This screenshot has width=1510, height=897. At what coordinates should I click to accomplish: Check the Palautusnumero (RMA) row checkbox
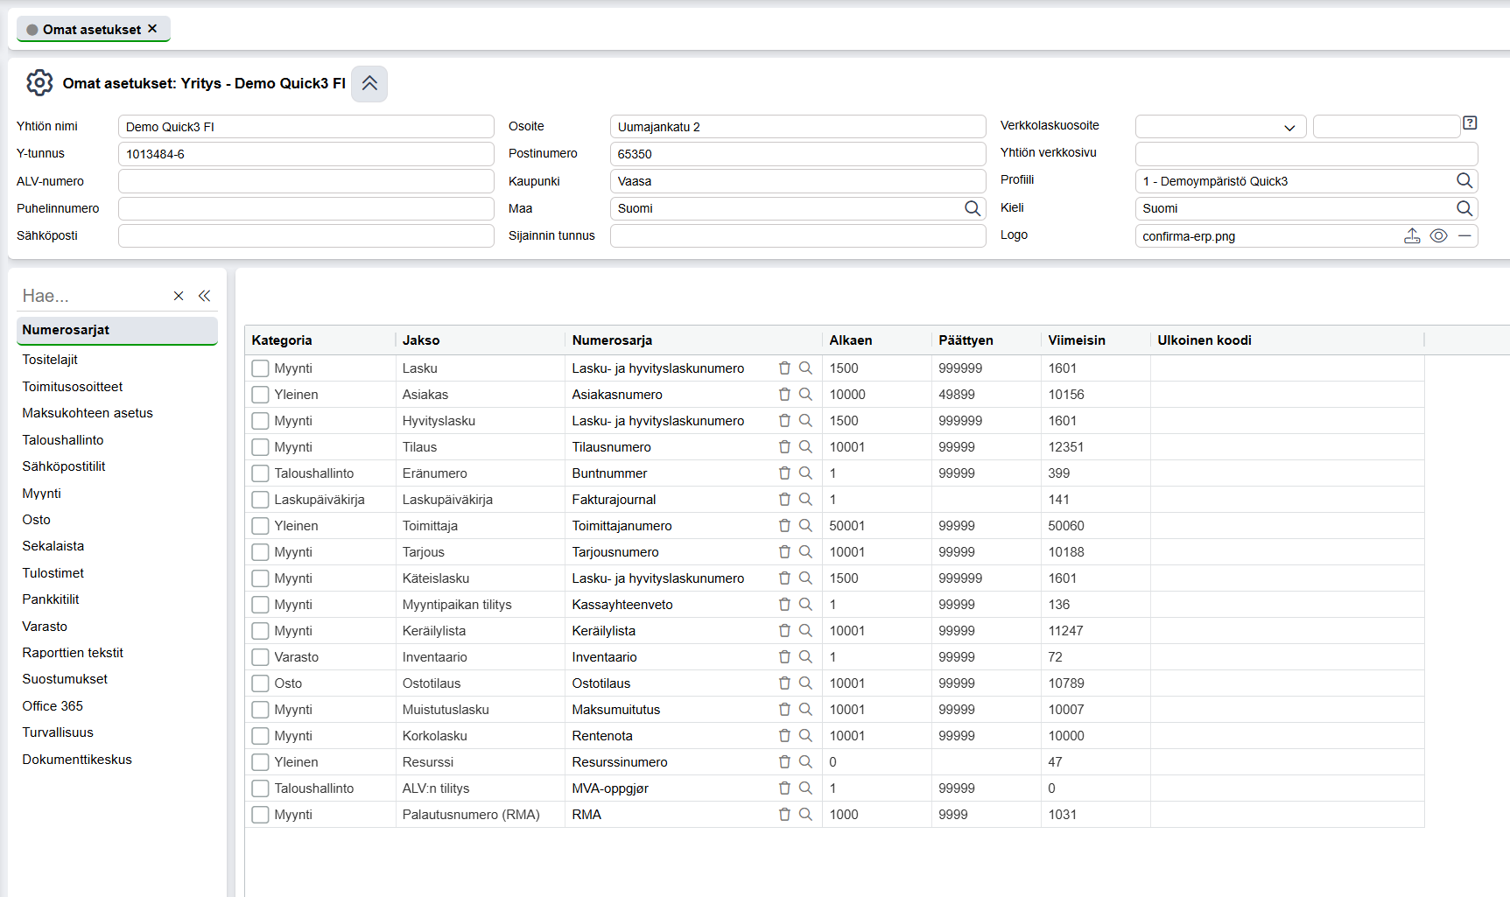coord(260,815)
